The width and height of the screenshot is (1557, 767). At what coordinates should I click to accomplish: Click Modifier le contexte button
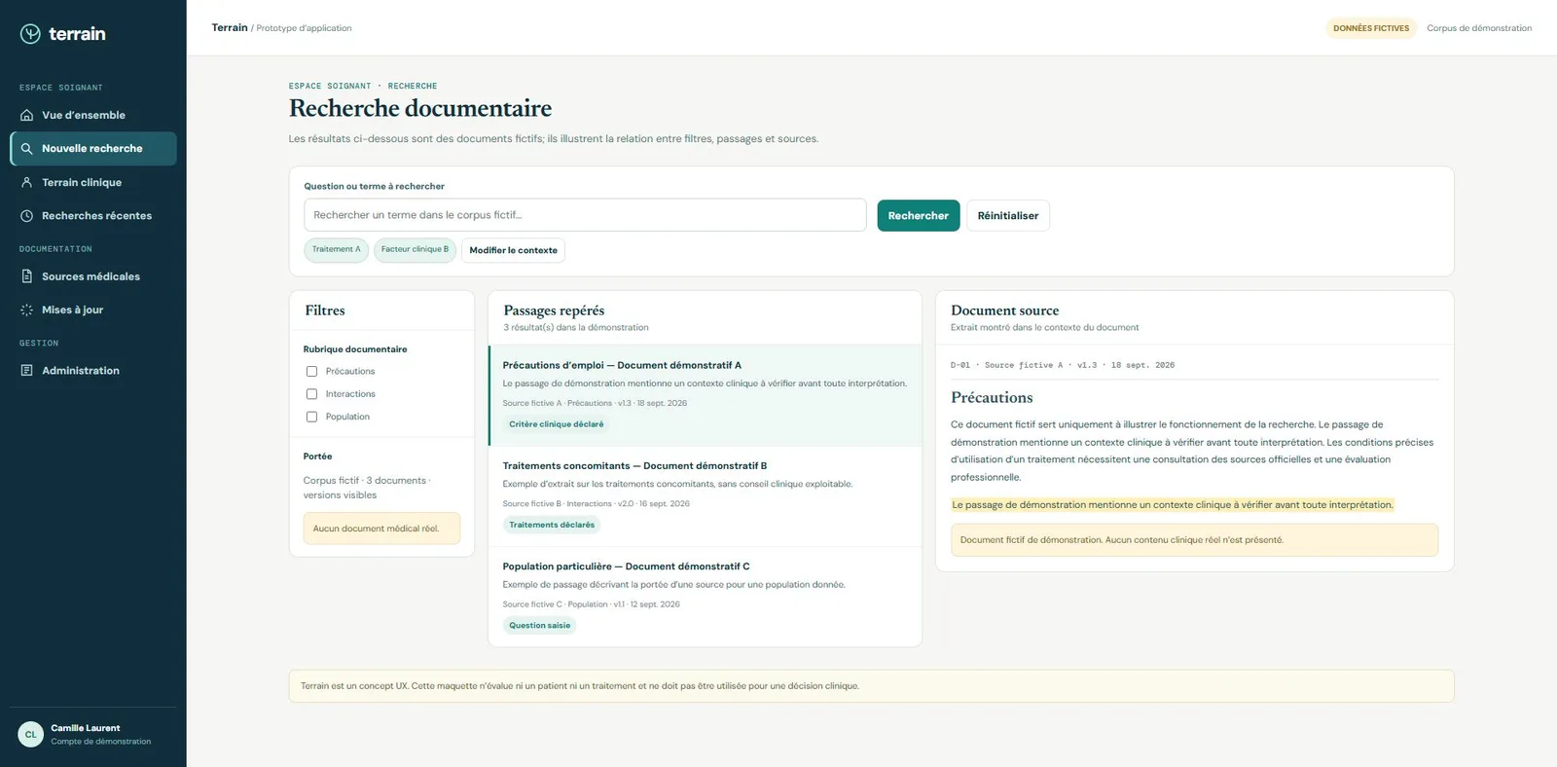coord(513,250)
